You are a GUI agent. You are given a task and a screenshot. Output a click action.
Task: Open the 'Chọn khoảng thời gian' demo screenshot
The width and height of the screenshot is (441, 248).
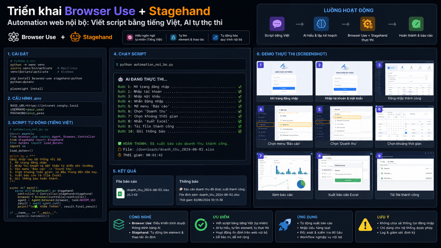click(405, 123)
